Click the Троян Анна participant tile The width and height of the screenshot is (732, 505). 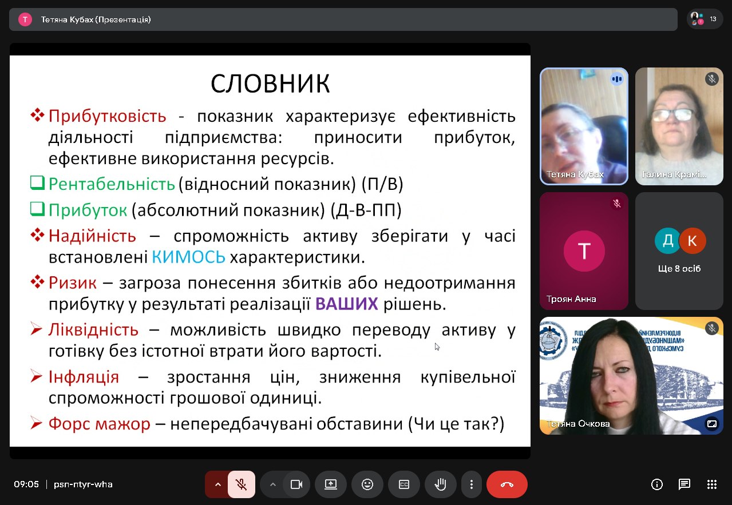[584, 251]
